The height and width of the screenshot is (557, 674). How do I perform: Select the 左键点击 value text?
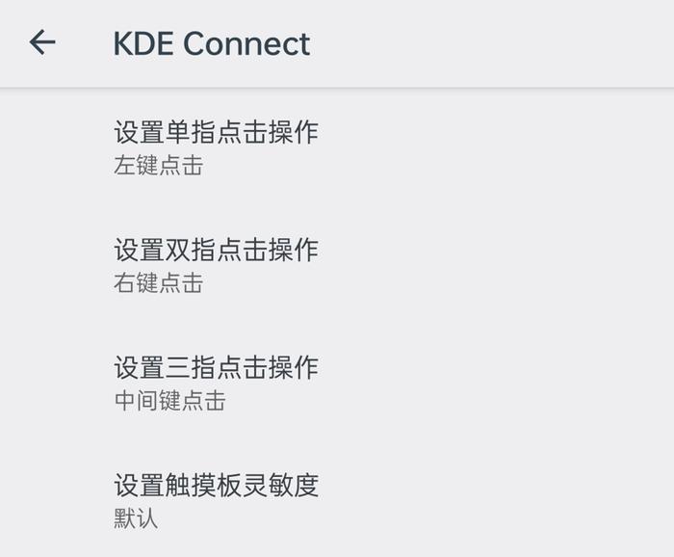[x=159, y=166]
